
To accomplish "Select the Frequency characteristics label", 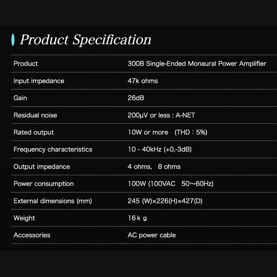I will pyautogui.click(x=53, y=149).
